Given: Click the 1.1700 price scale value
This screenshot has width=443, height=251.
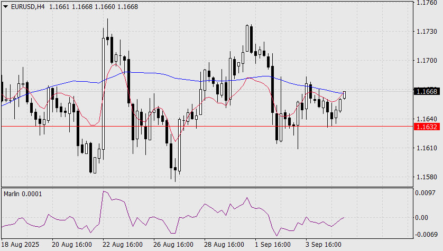Looking at the screenshot, I should [x=427, y=61].
